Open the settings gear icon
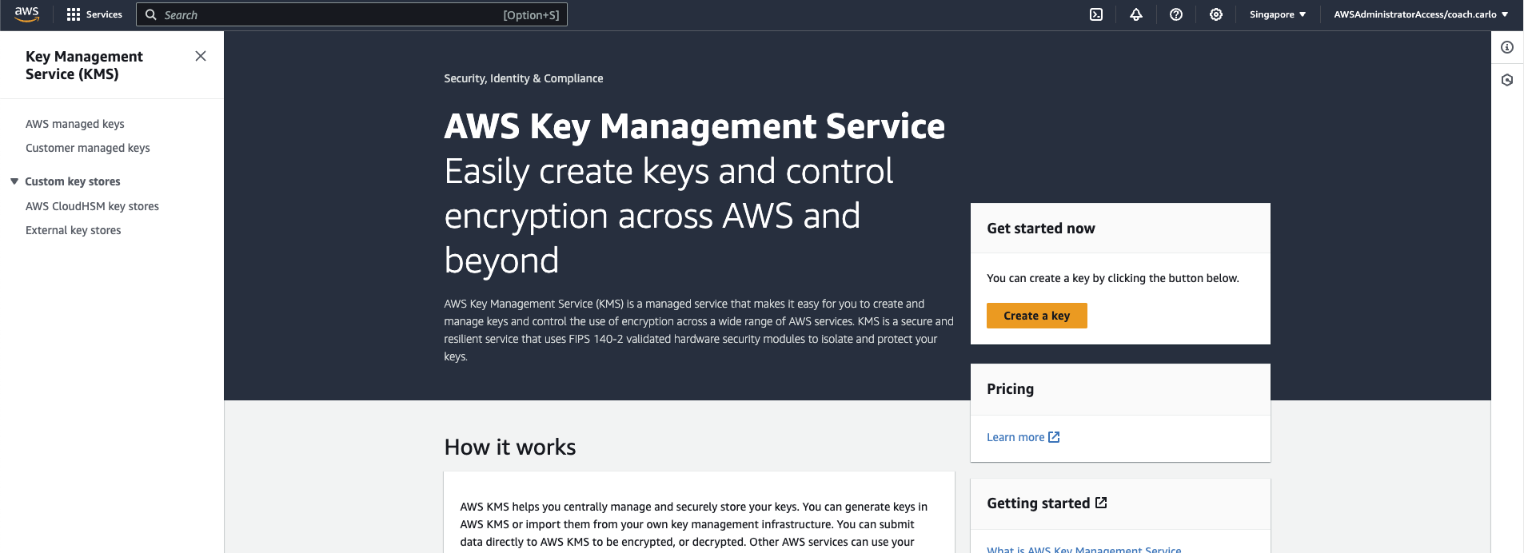Image resolution: width=1524 pixels, height=553 pixels. (1215, 14)
